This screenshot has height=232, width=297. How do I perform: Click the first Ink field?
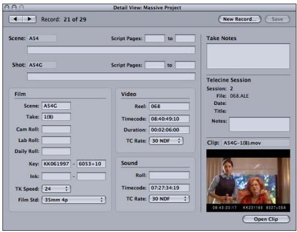point(56,176)
